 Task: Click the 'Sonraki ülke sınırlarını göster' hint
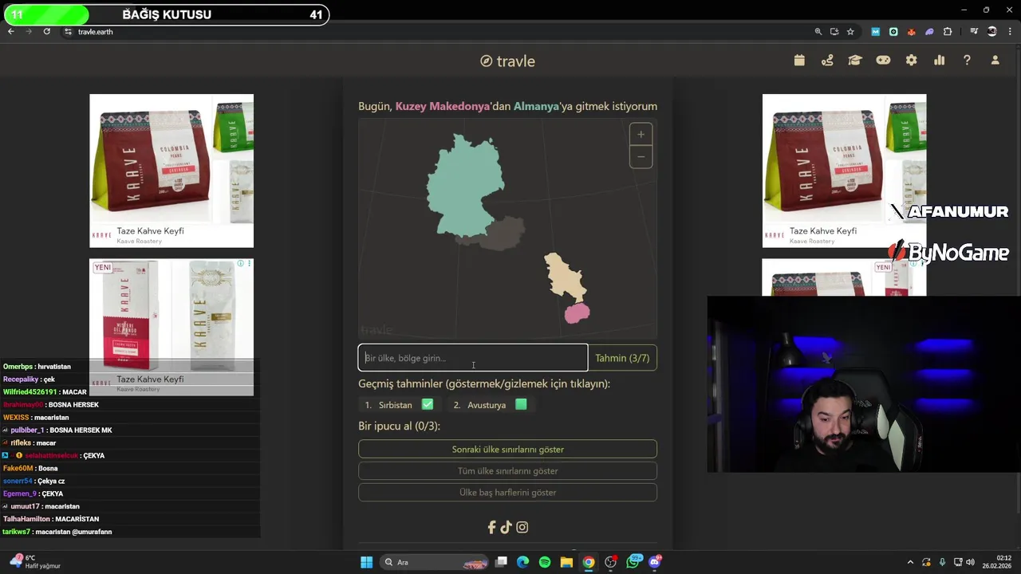click(507, 450)
